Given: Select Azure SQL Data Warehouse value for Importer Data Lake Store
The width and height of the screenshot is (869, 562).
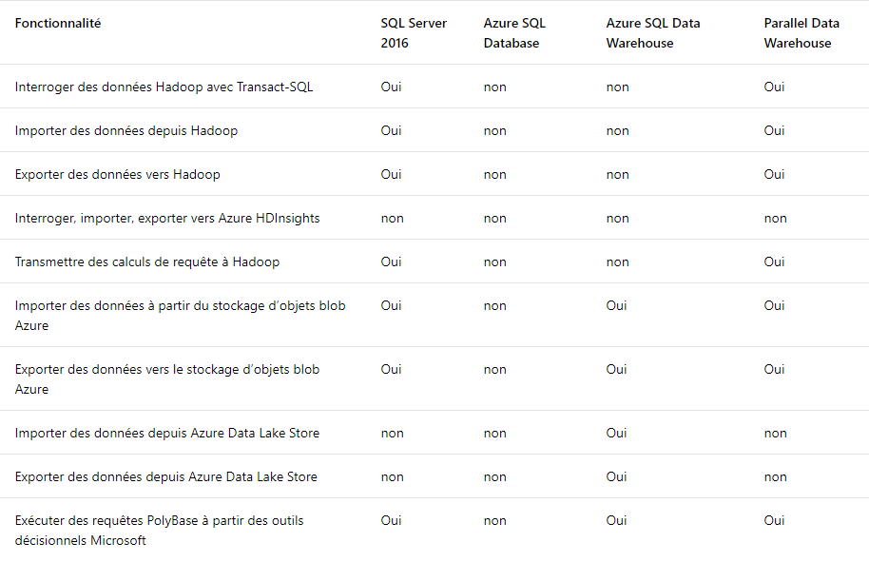Looking at the screenshot, I should pyautogui.click(x=616, y=434).
